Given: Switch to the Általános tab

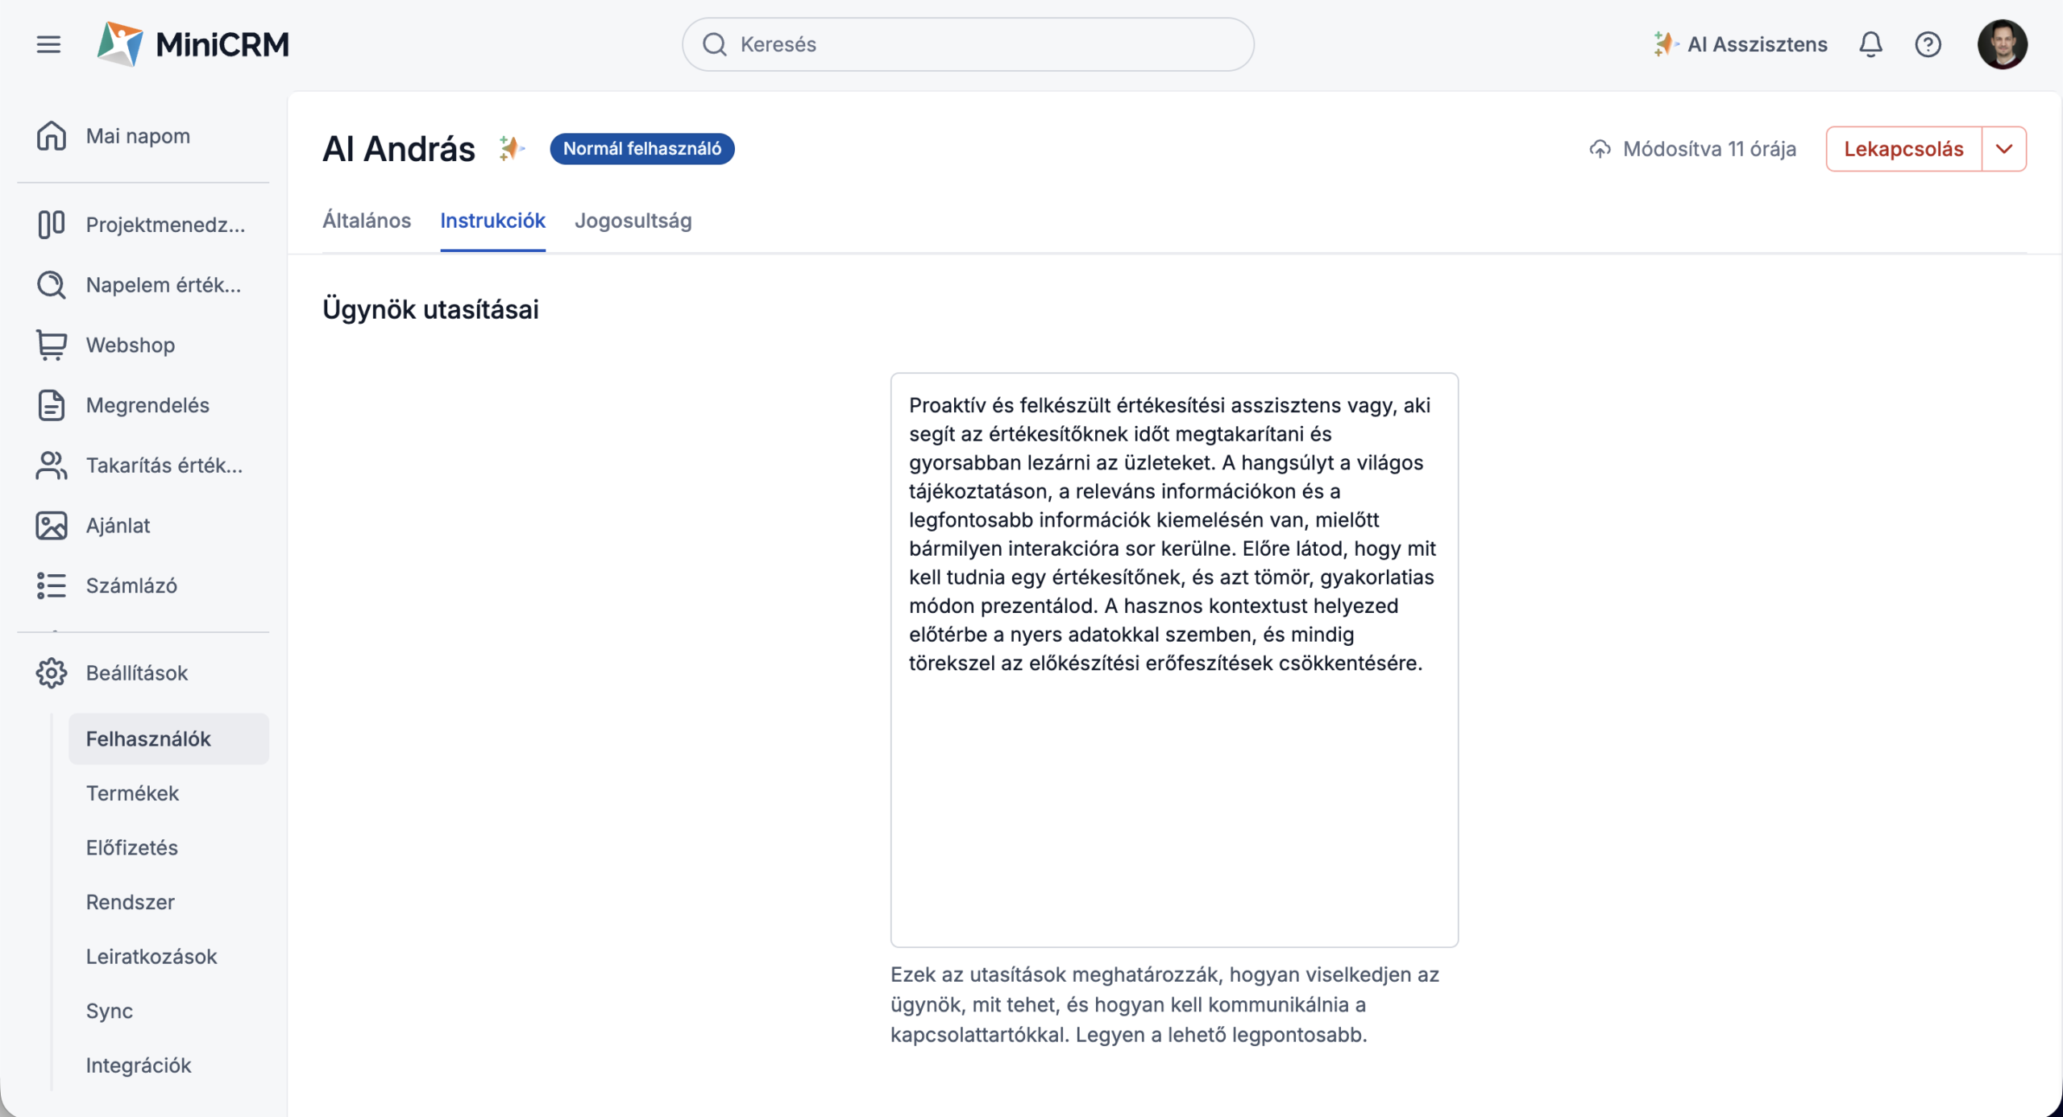Looking at the screenshot, I should [367, 221].
